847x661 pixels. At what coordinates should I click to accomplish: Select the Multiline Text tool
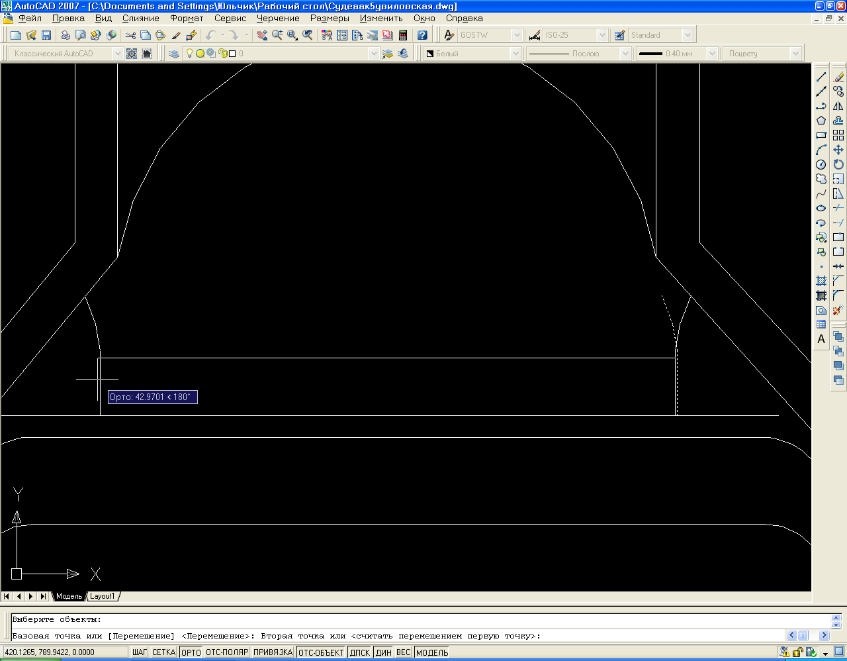tap(821, 339)
